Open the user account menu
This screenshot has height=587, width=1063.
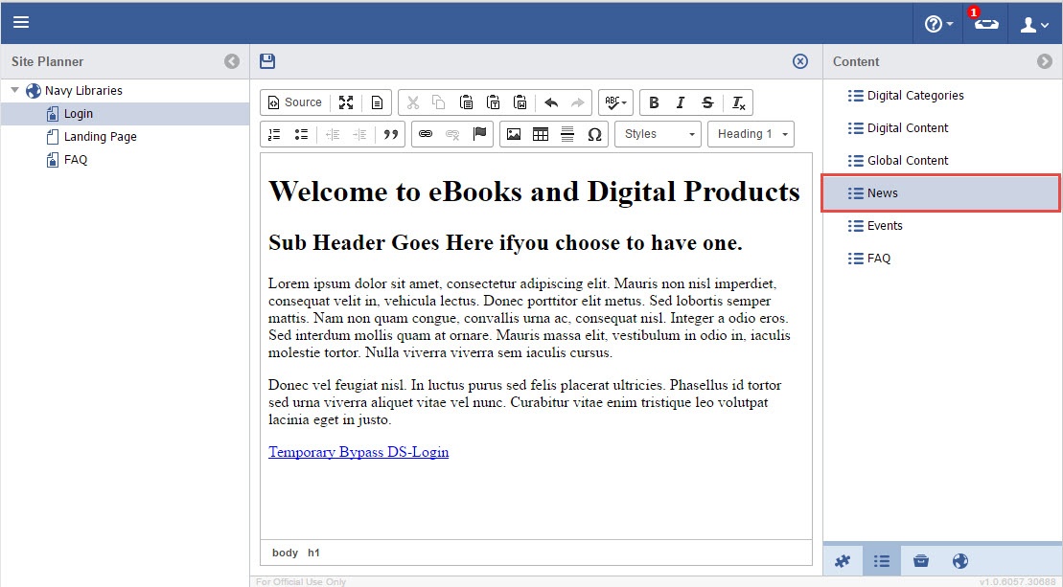[1034, 24]
